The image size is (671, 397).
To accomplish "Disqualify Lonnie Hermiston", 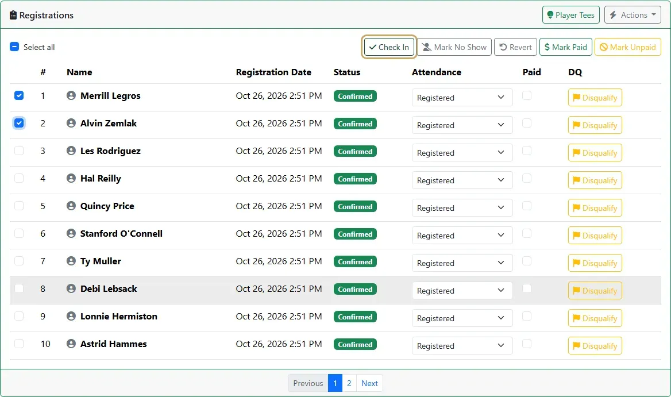I will click(595, 318).
